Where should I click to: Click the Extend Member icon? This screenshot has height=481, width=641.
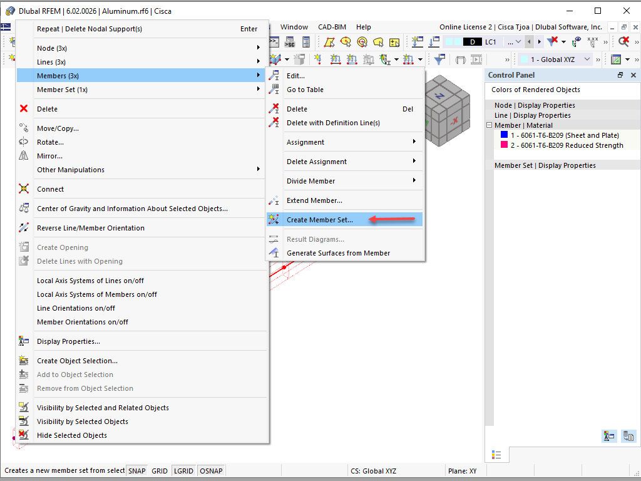[x=274, y=200]
